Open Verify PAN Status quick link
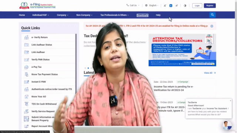 [x=40, y=59]
